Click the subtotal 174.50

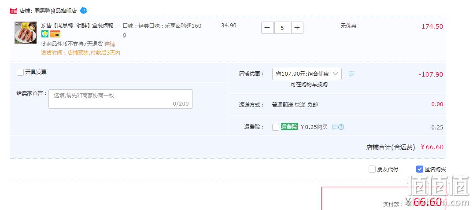point(432,26)
